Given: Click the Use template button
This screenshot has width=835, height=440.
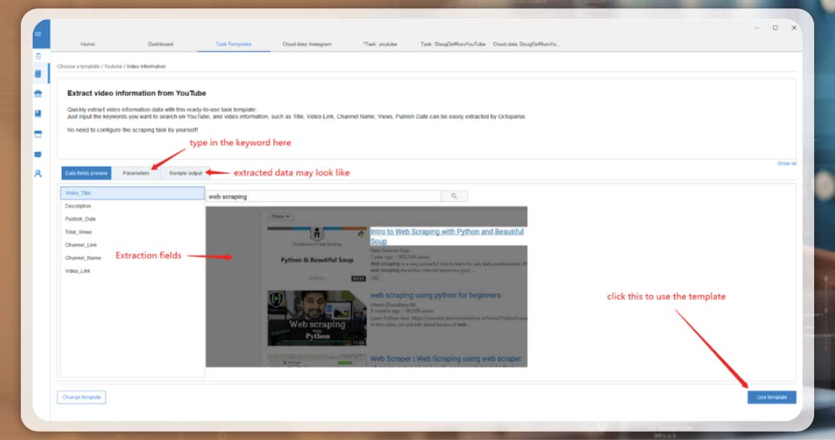Looking at the screenshot, I should [772, 398].
